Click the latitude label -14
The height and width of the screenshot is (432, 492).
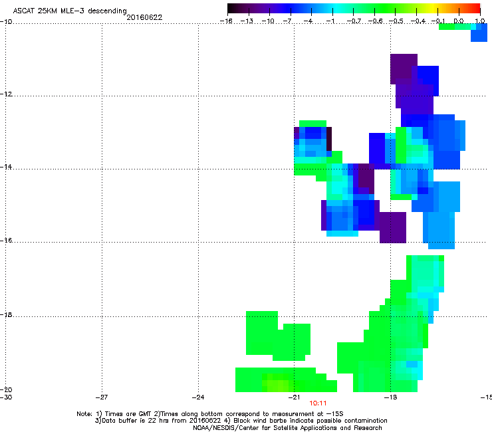(6, 167)
